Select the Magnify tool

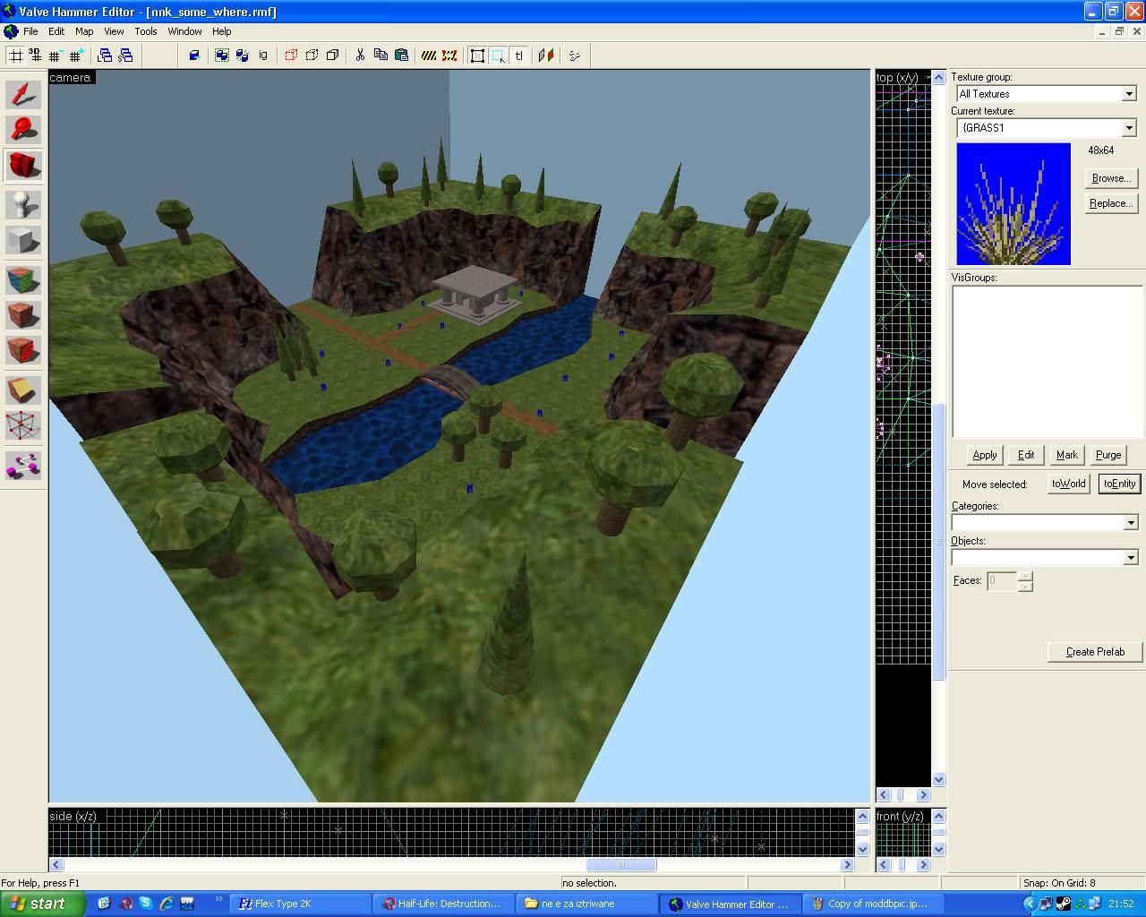(x=23, y=130)
